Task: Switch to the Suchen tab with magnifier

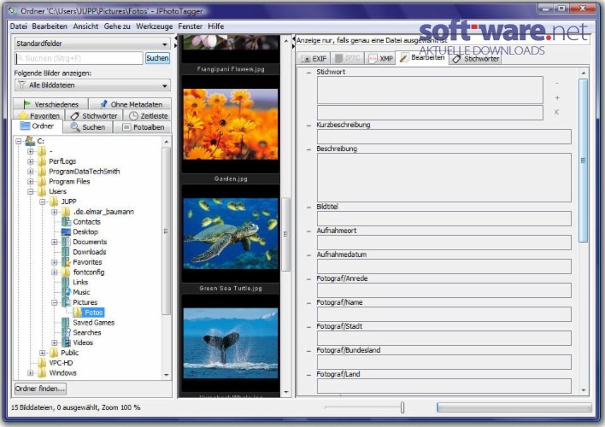Action: (x=88, y=127)
